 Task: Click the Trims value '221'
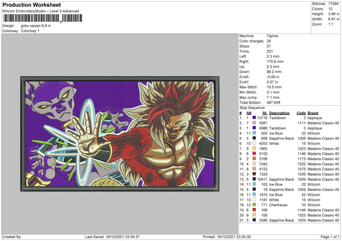tap(270, 51)
